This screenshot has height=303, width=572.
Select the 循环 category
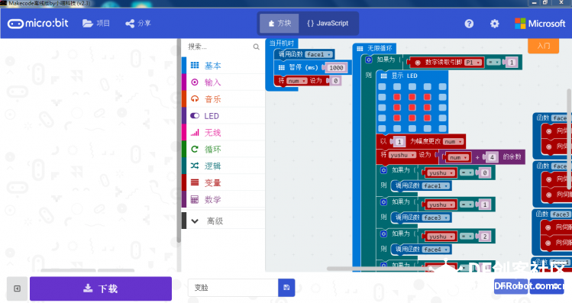click(x=223, y=150)
